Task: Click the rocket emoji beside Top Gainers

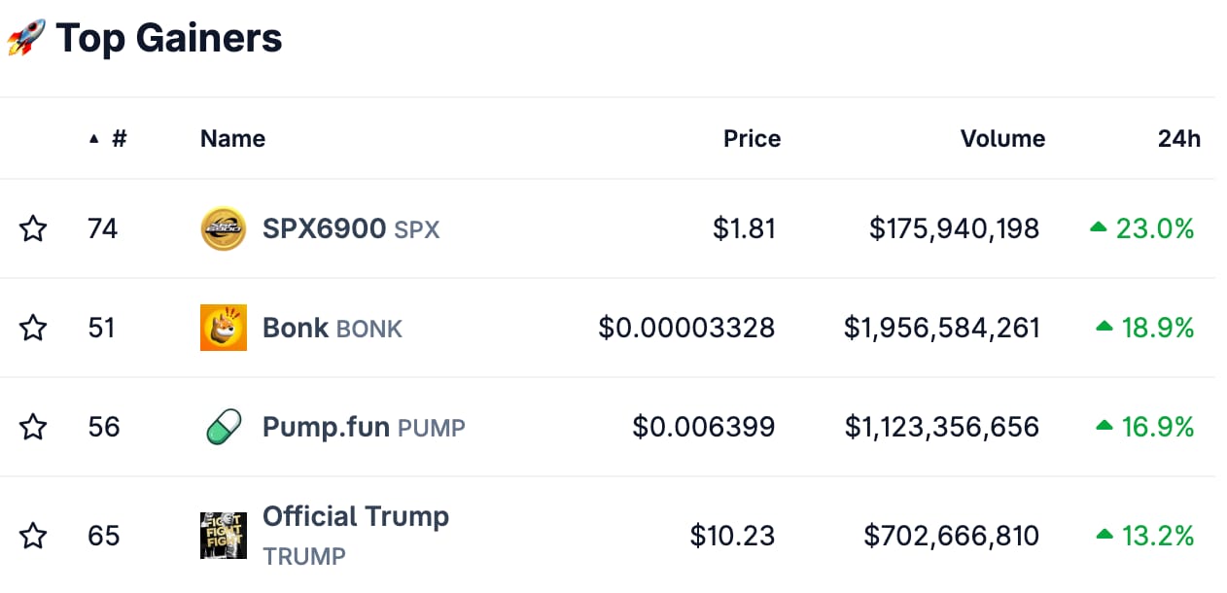Action: click(x=26, y=39)
